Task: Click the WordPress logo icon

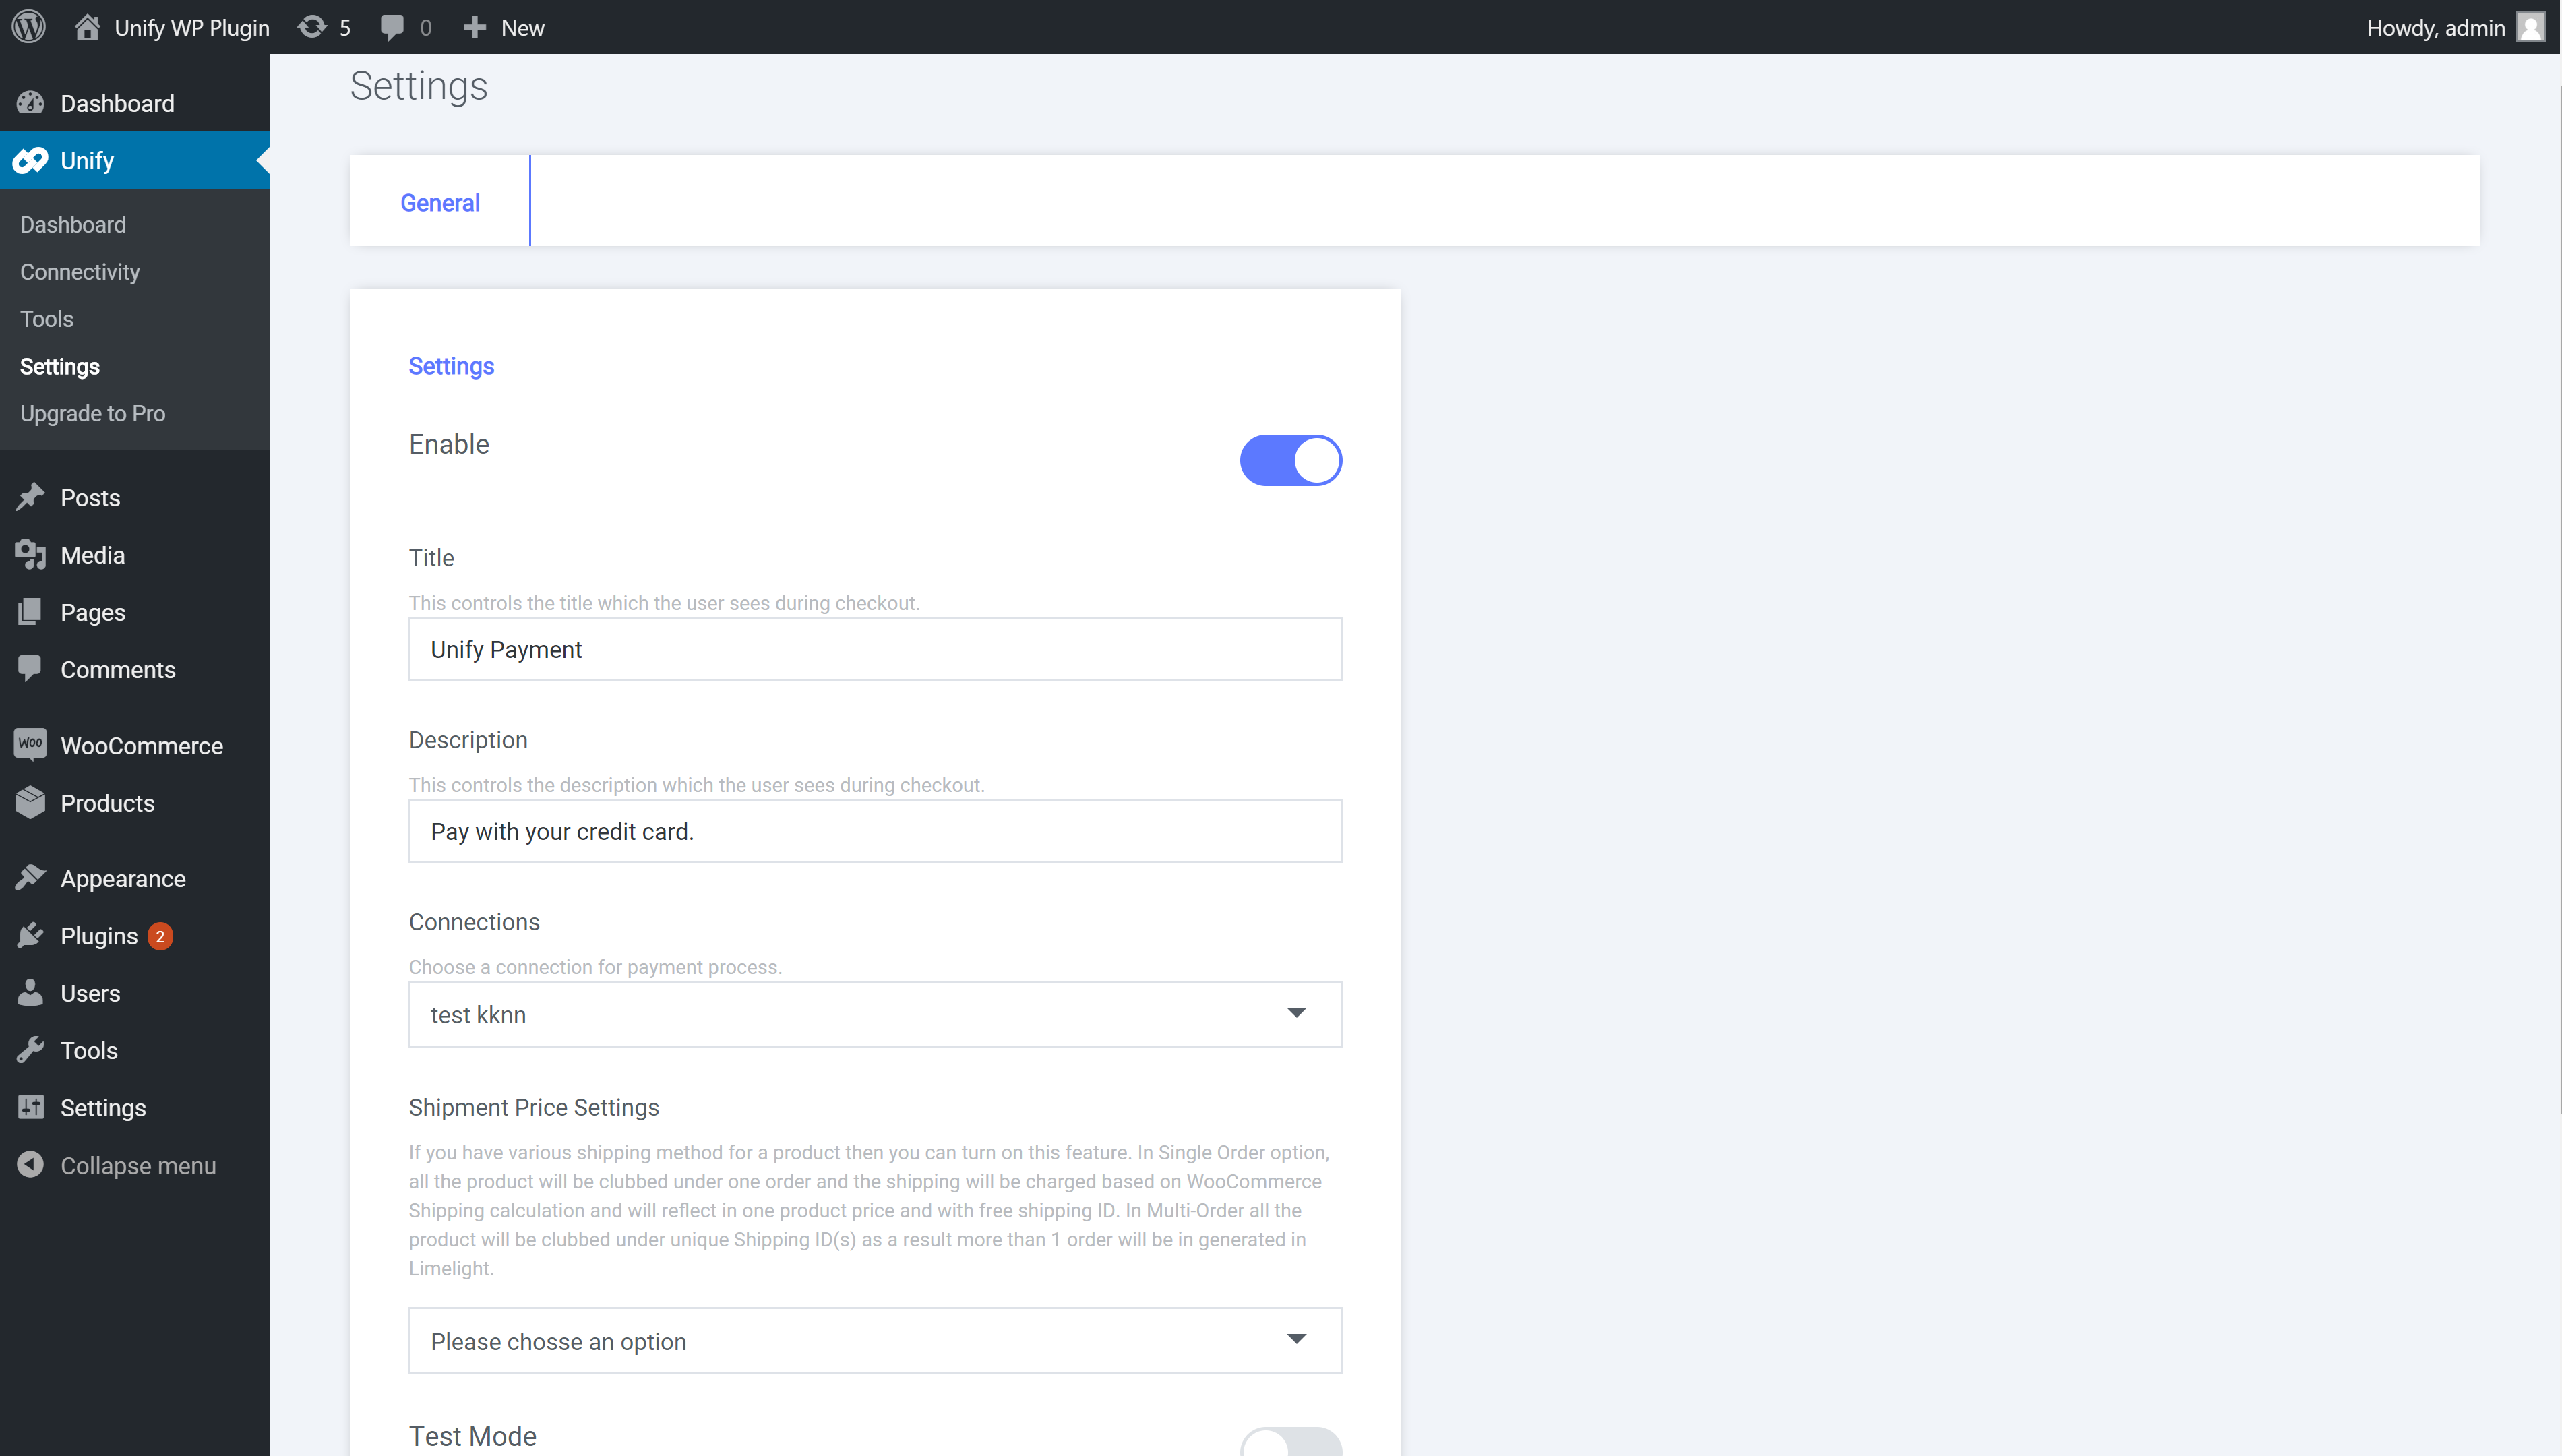Action: (x=29, y=27)
